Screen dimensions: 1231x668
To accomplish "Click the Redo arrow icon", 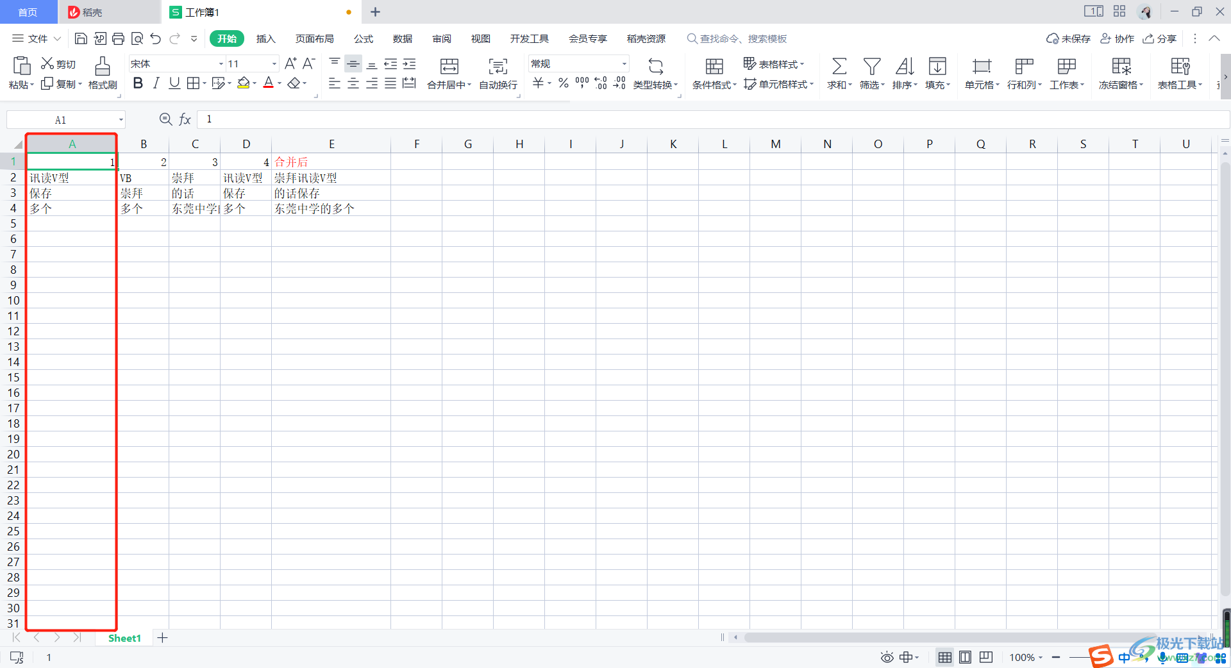I will tap(174, 38).
